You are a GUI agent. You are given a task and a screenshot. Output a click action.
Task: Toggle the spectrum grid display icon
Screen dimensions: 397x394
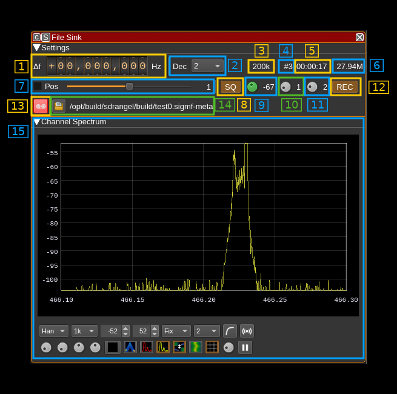tap(212, 347)
